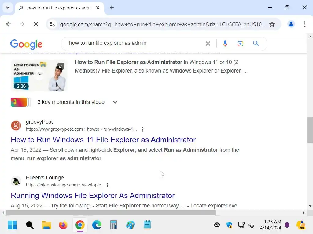Click the Eileen's Lounge favicon
Viewport: 313px width, 234px height.
16,181
